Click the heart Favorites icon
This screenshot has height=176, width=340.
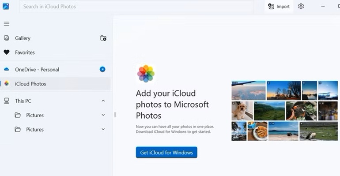tap(7, 52)
